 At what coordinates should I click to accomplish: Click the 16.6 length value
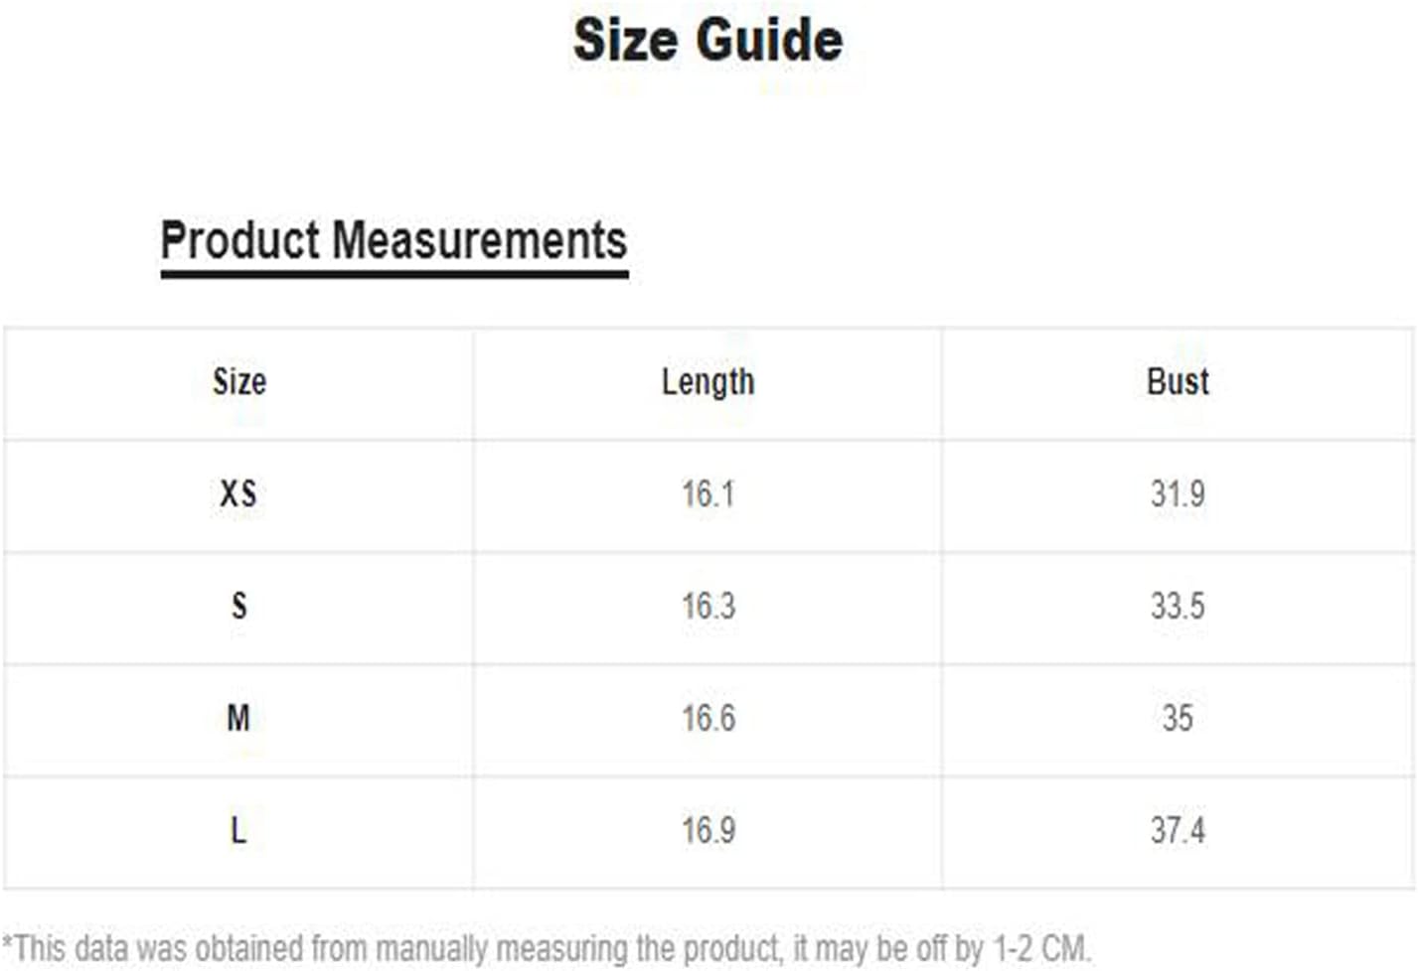(x=709, y=718)
